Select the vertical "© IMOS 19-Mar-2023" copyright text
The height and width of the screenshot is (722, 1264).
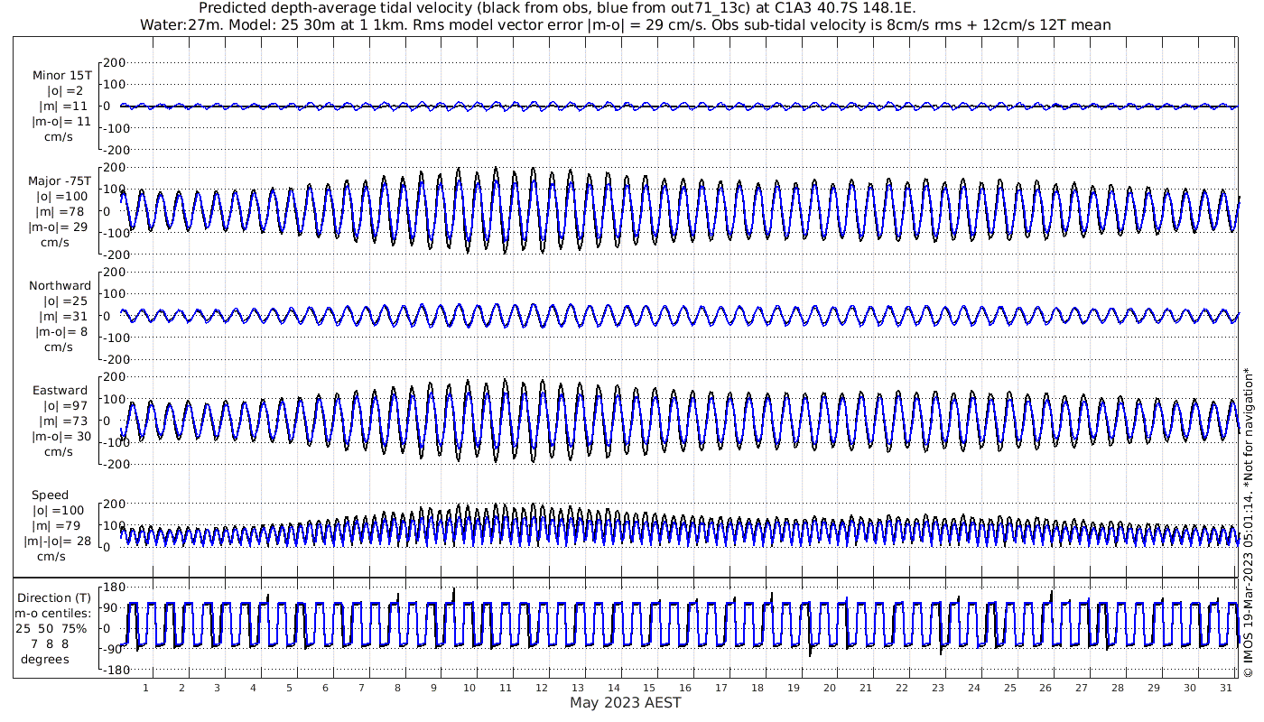pyautogui.click(x=1249, y=522)
